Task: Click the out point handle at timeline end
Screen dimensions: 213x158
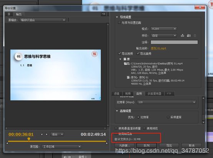Action: (x=107, y=143)
